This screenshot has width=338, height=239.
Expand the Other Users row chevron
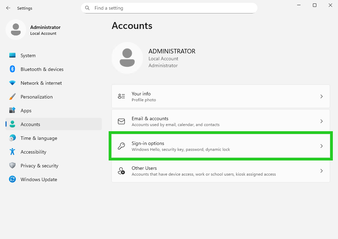coord(321,171)
